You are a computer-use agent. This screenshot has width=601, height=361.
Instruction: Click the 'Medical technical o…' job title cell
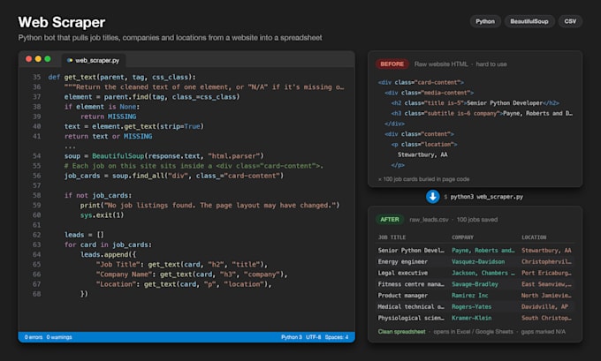pos(411,306)
